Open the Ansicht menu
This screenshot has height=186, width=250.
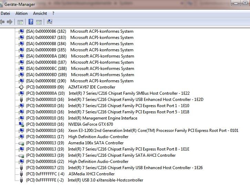point(40,13)
